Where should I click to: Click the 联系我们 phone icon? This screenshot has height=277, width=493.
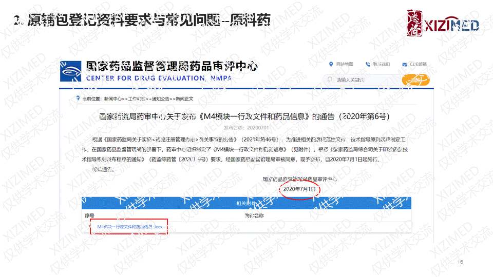368,64
